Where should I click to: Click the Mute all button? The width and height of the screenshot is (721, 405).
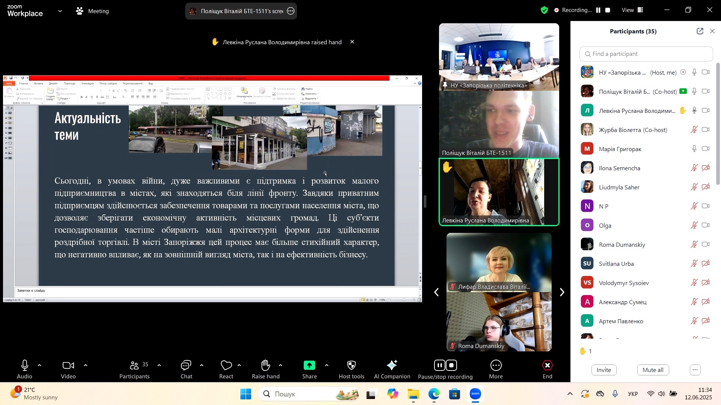click(653, 370)
